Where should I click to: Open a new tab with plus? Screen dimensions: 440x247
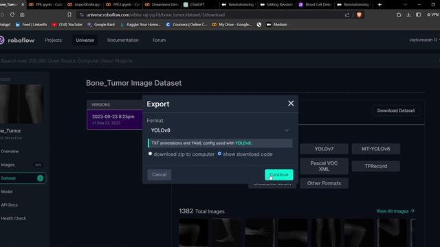(379, 5)
